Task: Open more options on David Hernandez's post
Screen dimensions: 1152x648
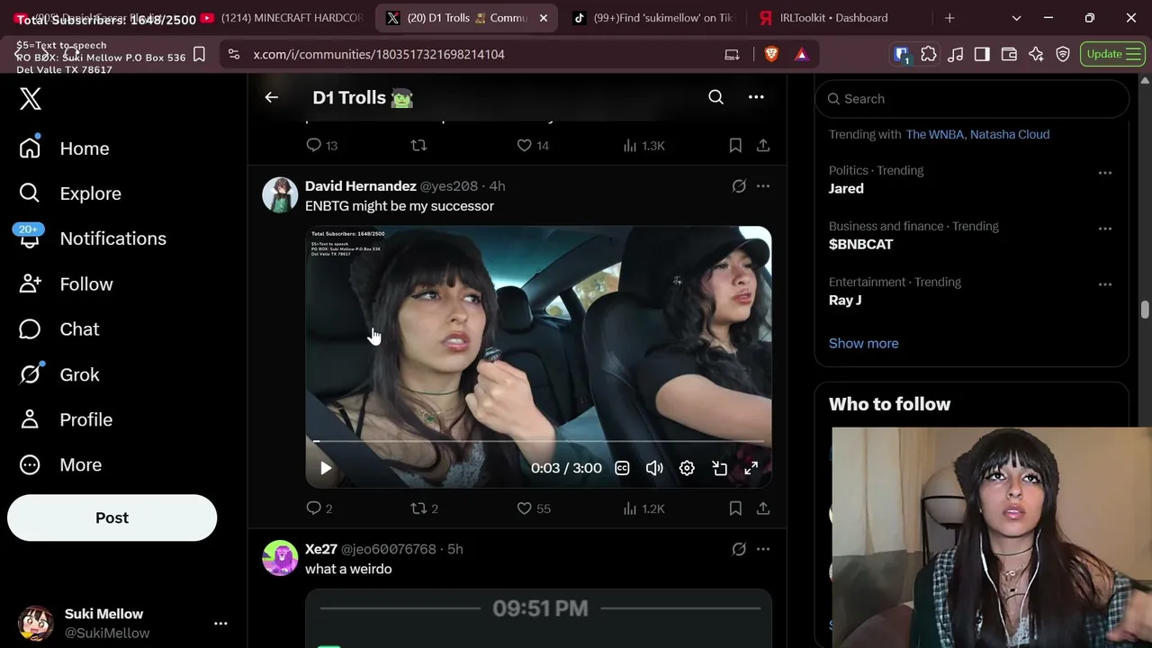Action: [x=763, y=186]
